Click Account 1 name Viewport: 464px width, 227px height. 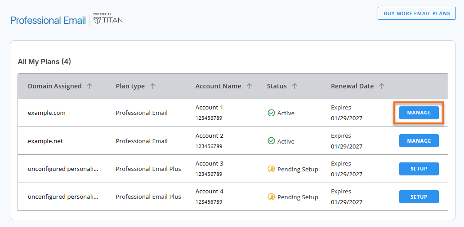[x=209, y=108]
